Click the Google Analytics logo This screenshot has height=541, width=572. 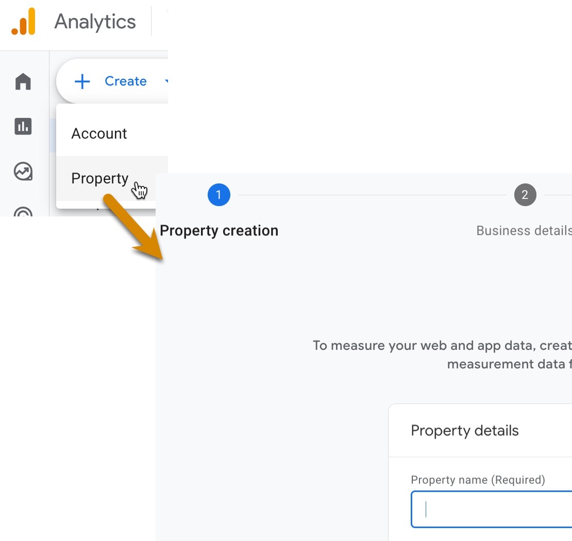pyautogui.click(x=23, y=22)
